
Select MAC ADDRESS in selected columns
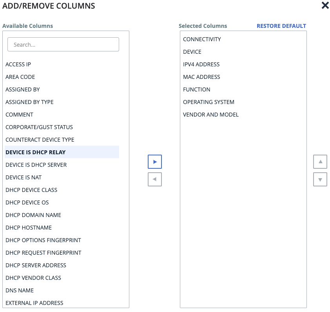[x=201, y=77]
